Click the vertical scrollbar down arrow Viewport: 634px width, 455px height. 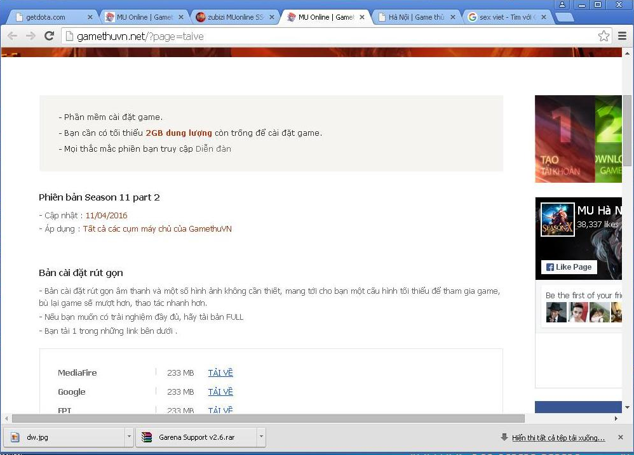tap(627, 407)
